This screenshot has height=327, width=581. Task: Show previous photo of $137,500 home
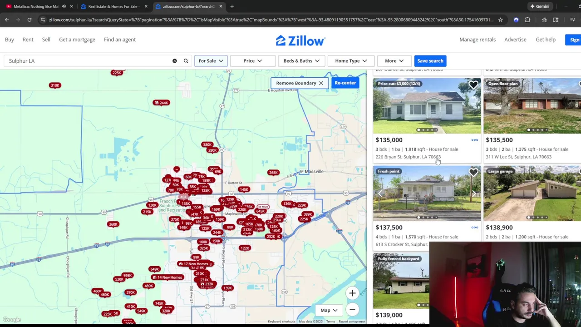[x=380, y=193]
